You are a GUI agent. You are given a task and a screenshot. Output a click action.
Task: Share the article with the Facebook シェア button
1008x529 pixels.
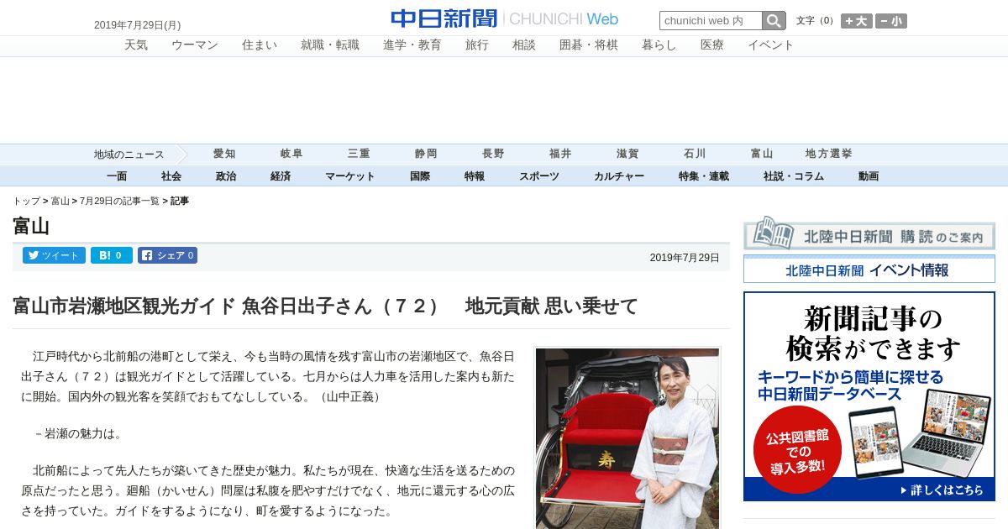click(168, 255)
